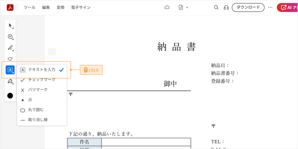
Task: Click the TEL： label
Action: (x=218, y=142)
